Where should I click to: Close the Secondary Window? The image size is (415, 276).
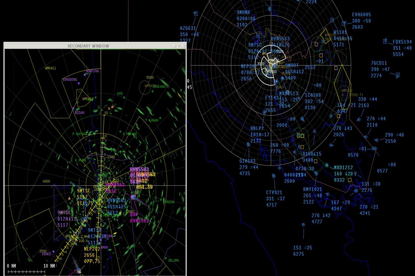coord(183,46)
